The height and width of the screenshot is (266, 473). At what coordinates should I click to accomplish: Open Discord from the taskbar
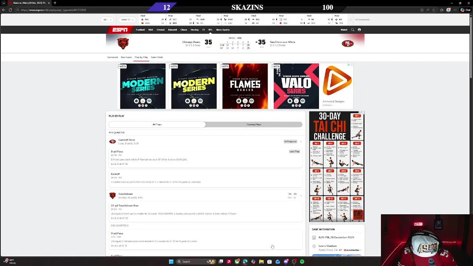tap(286, 262)
